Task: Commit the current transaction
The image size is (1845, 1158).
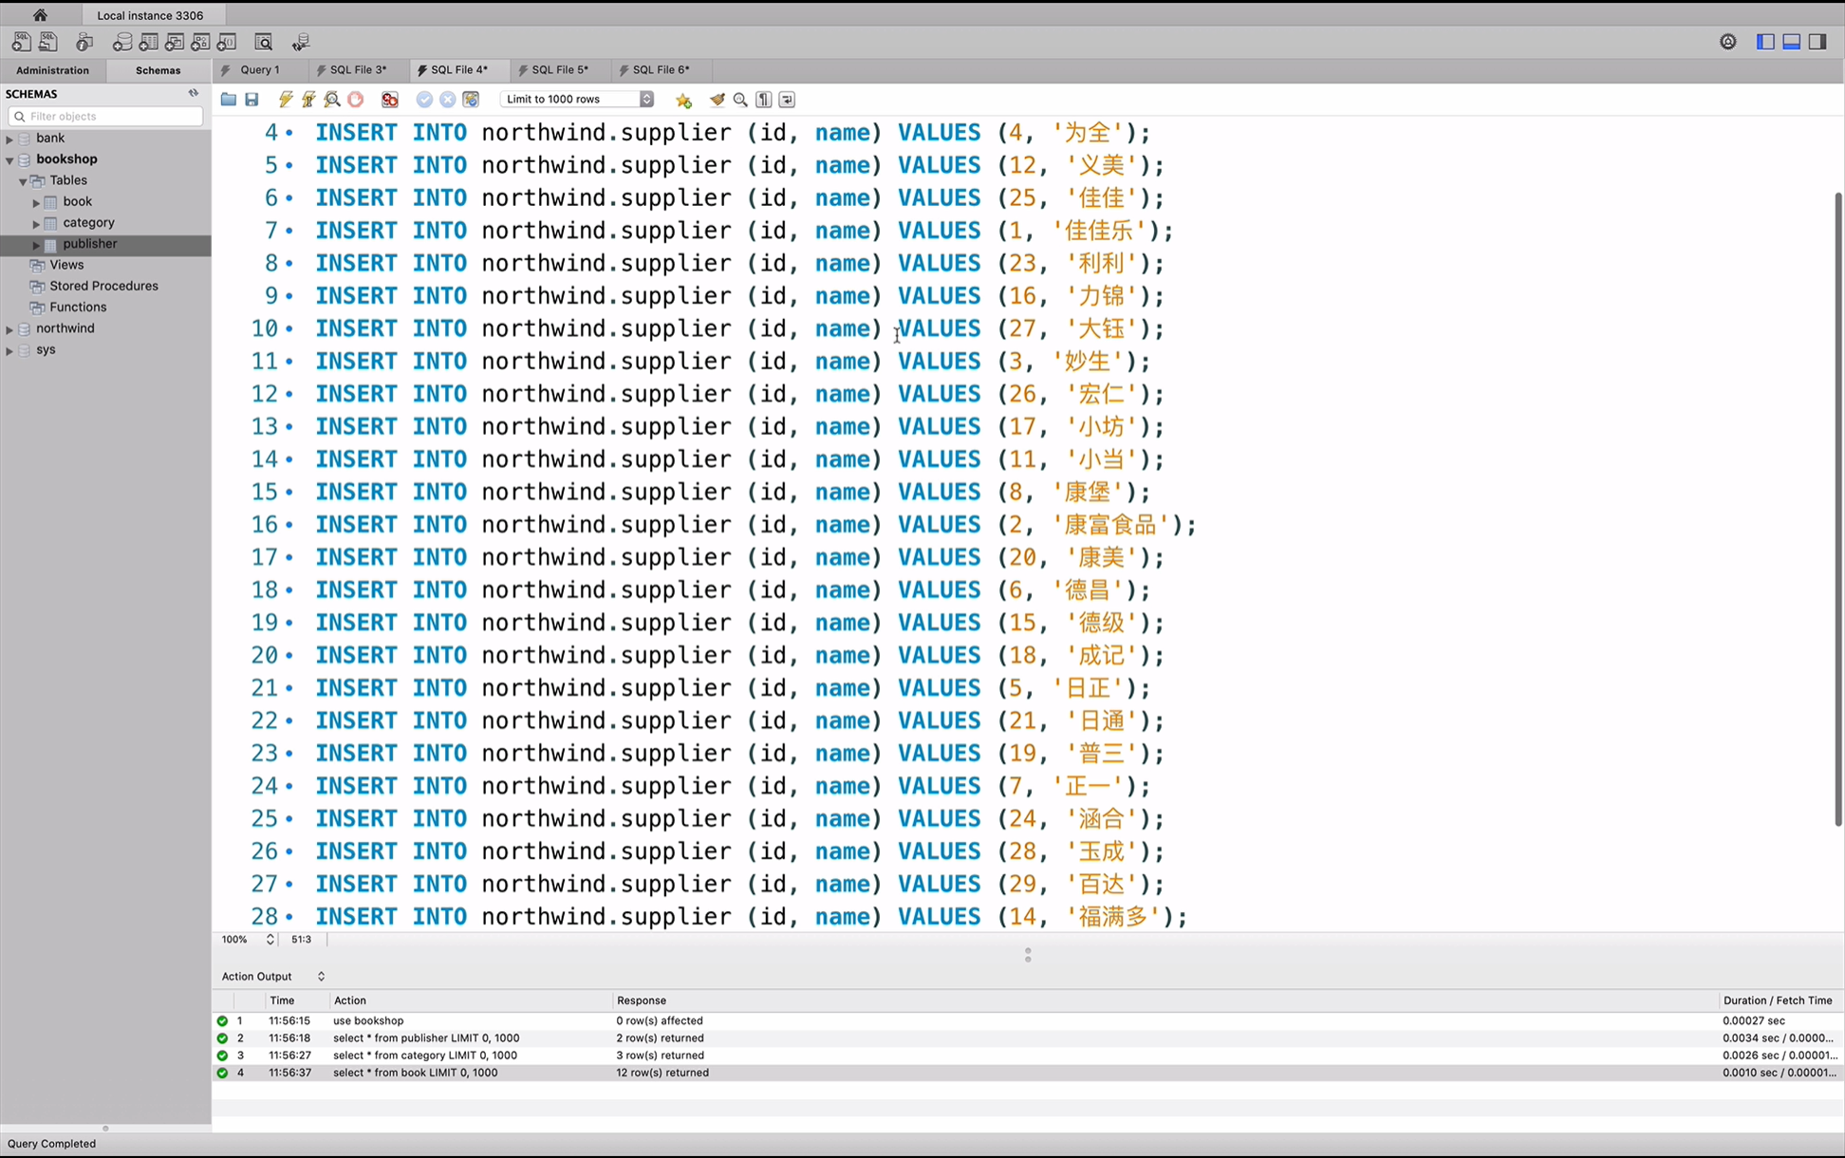Action: pos(424,100)
